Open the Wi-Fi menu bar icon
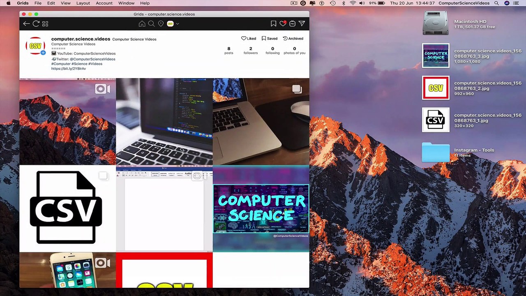This screenshot has width=526, height=296. pos(353,3)
